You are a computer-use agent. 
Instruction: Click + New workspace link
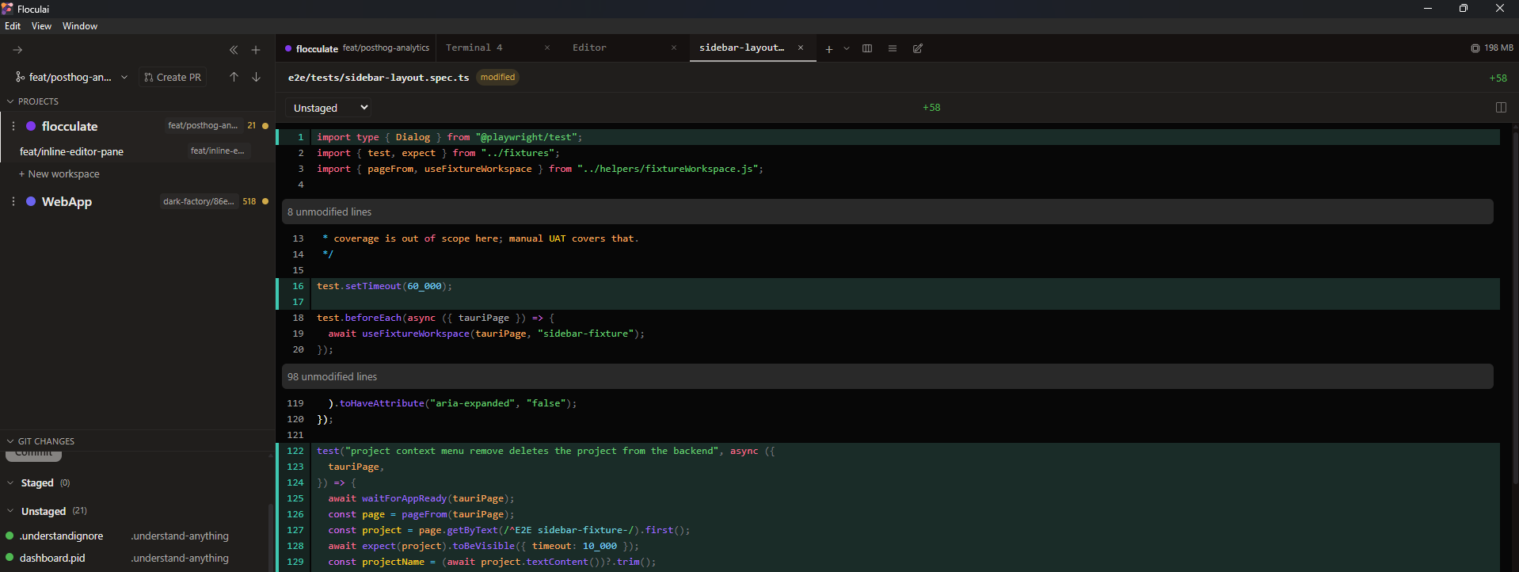click(59, 174)
